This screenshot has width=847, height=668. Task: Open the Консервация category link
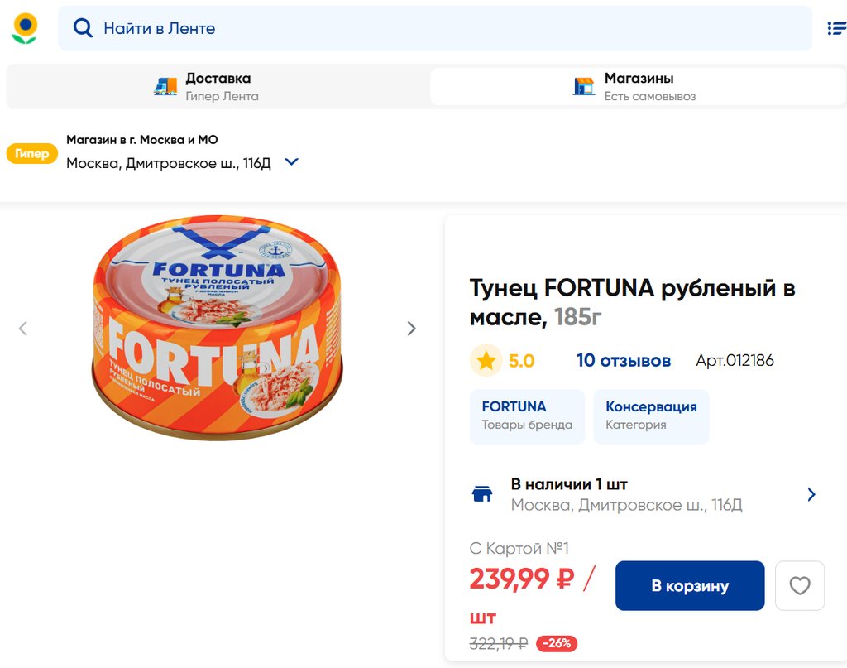point(651,416)
